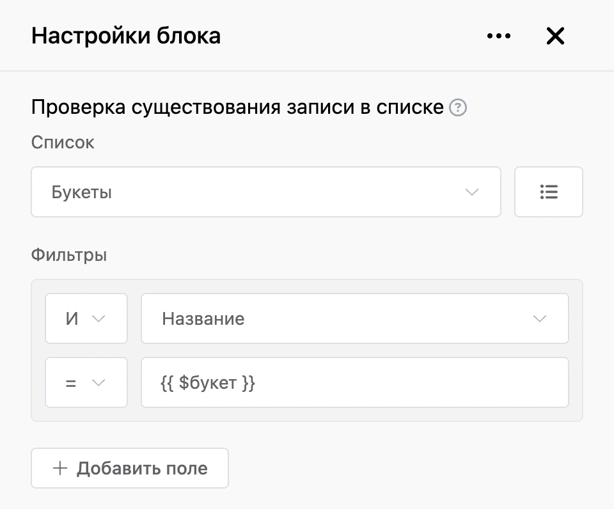Click the Список label
The height and width of the screenshot is (509, 614).
[63, 142]
